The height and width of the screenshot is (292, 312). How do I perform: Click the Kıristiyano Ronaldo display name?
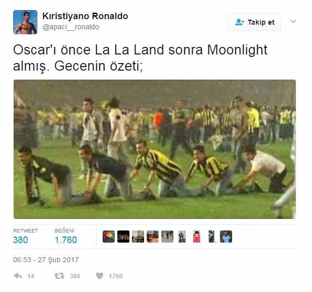pyautogui.click(x=85, y=16)
